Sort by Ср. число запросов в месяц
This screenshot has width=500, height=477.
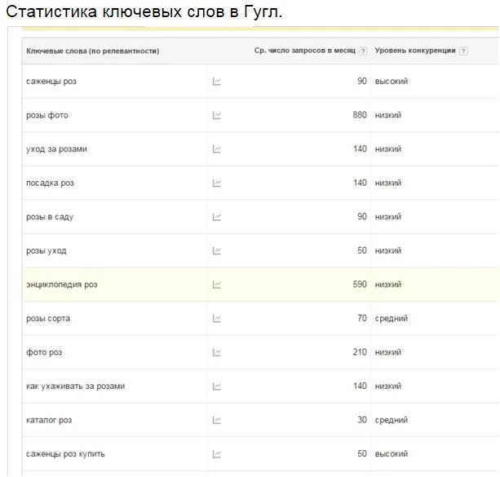[304, 51]
